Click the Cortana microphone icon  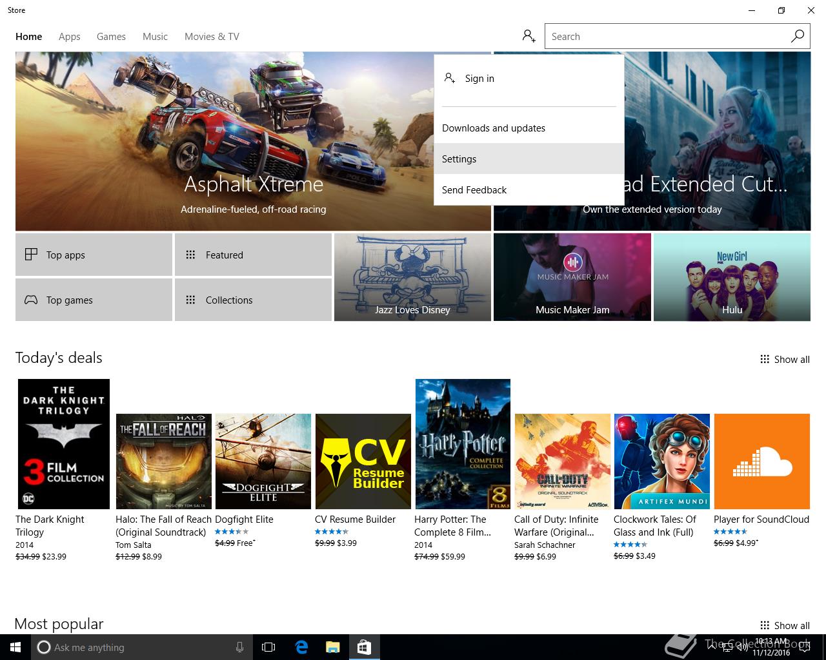pos(239,647)
